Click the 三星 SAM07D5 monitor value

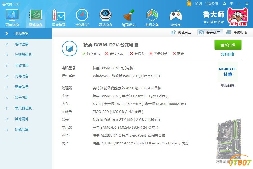tap(126, 128)
